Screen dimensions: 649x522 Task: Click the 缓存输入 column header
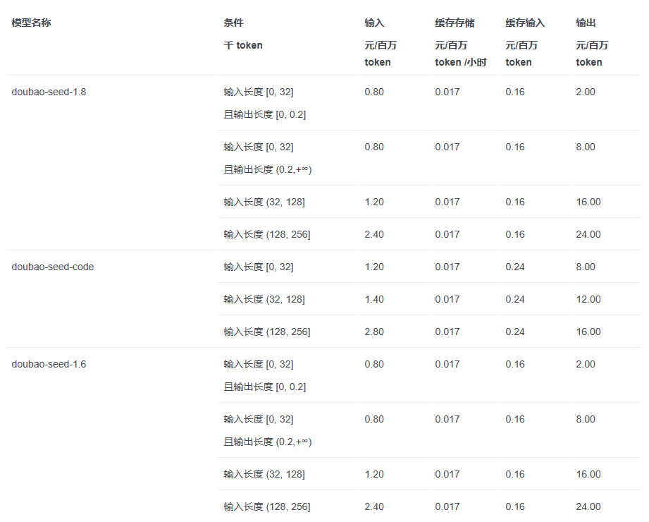(x=525, y=23)
